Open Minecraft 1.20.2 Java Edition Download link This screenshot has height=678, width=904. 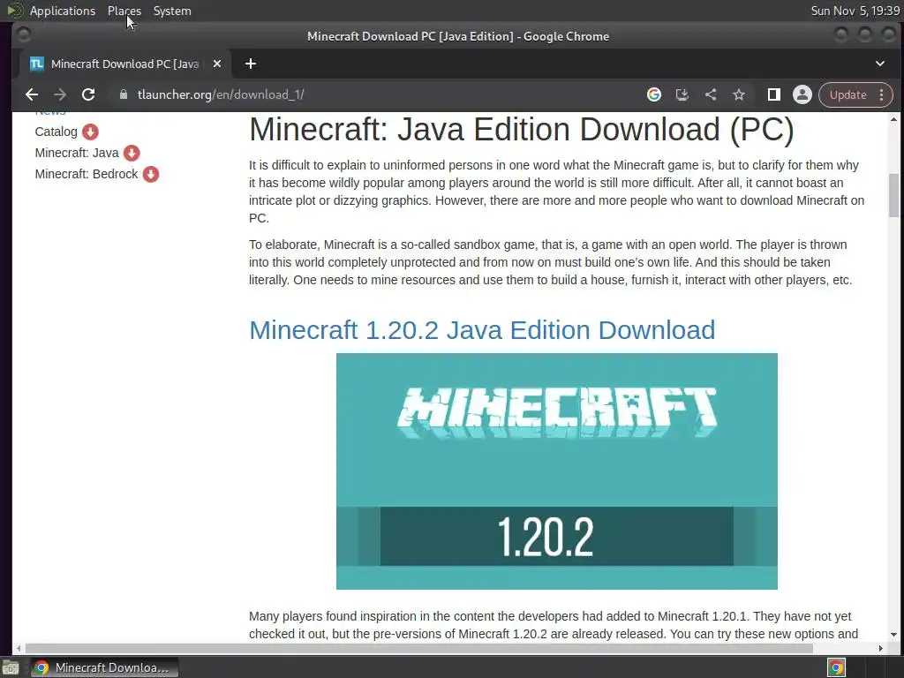(x=482, y=330)
